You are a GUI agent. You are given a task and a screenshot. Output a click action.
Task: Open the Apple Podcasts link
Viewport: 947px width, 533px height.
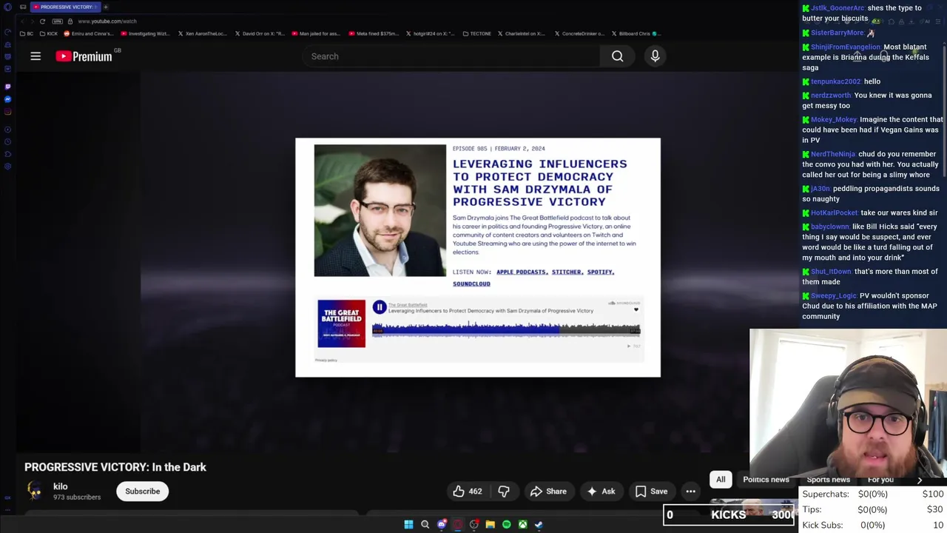pos(521,272)
